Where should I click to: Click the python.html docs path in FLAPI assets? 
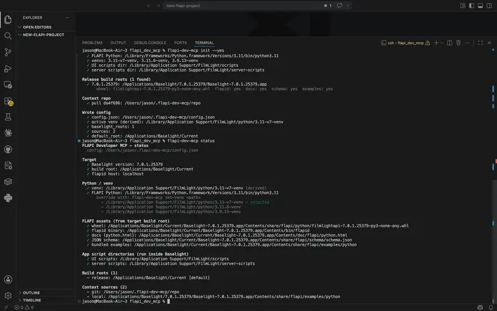[x=243, y=235]
